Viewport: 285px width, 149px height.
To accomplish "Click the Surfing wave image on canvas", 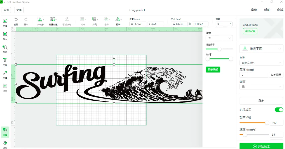I will coord(109,84).
